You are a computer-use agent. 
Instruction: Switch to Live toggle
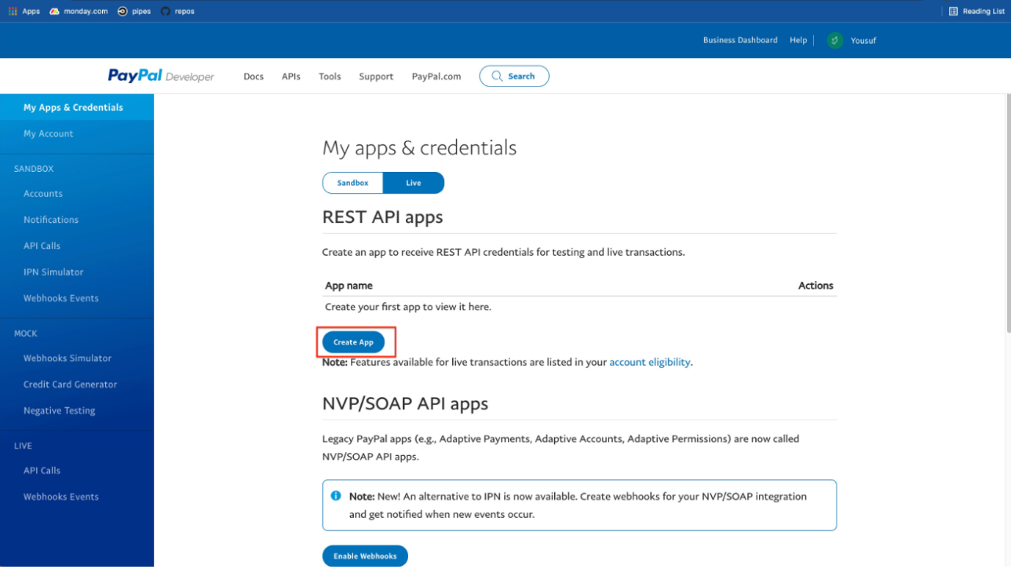(414, 183)
